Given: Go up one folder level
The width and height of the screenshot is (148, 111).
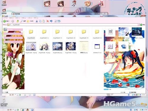Looking at the screenshot, I should (18, 21).
